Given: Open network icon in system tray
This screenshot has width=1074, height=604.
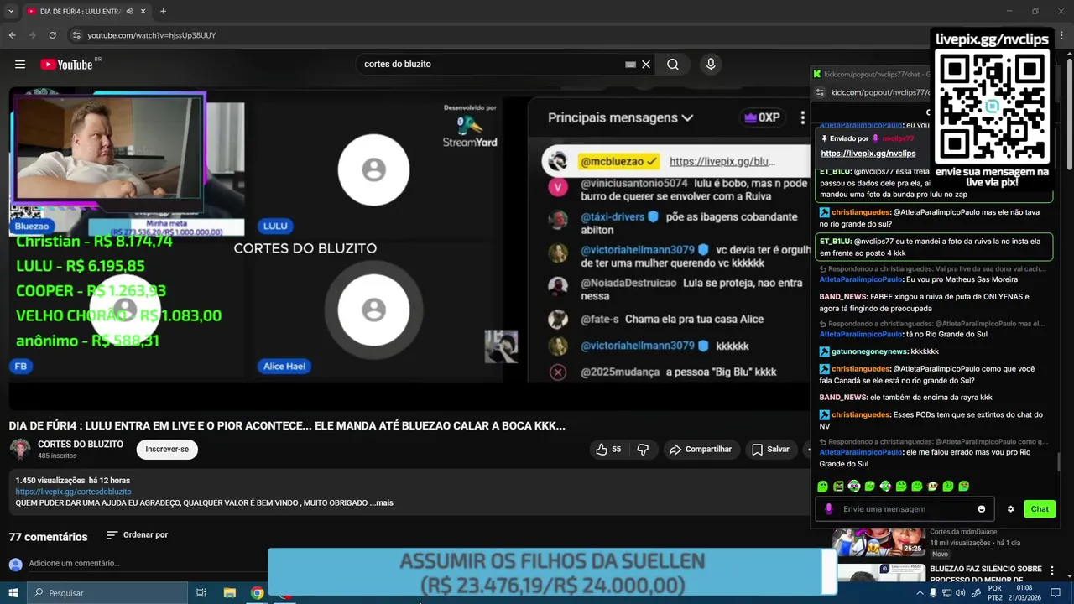Looking at the screenshot, I should [946, 593].
